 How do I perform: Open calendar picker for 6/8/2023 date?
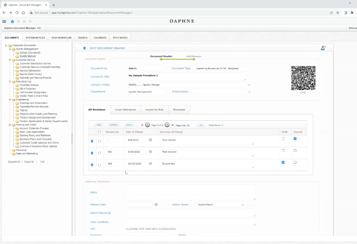[x=150, y=140]
